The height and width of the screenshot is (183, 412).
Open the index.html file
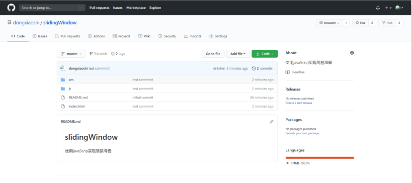(x=77, y=106)
